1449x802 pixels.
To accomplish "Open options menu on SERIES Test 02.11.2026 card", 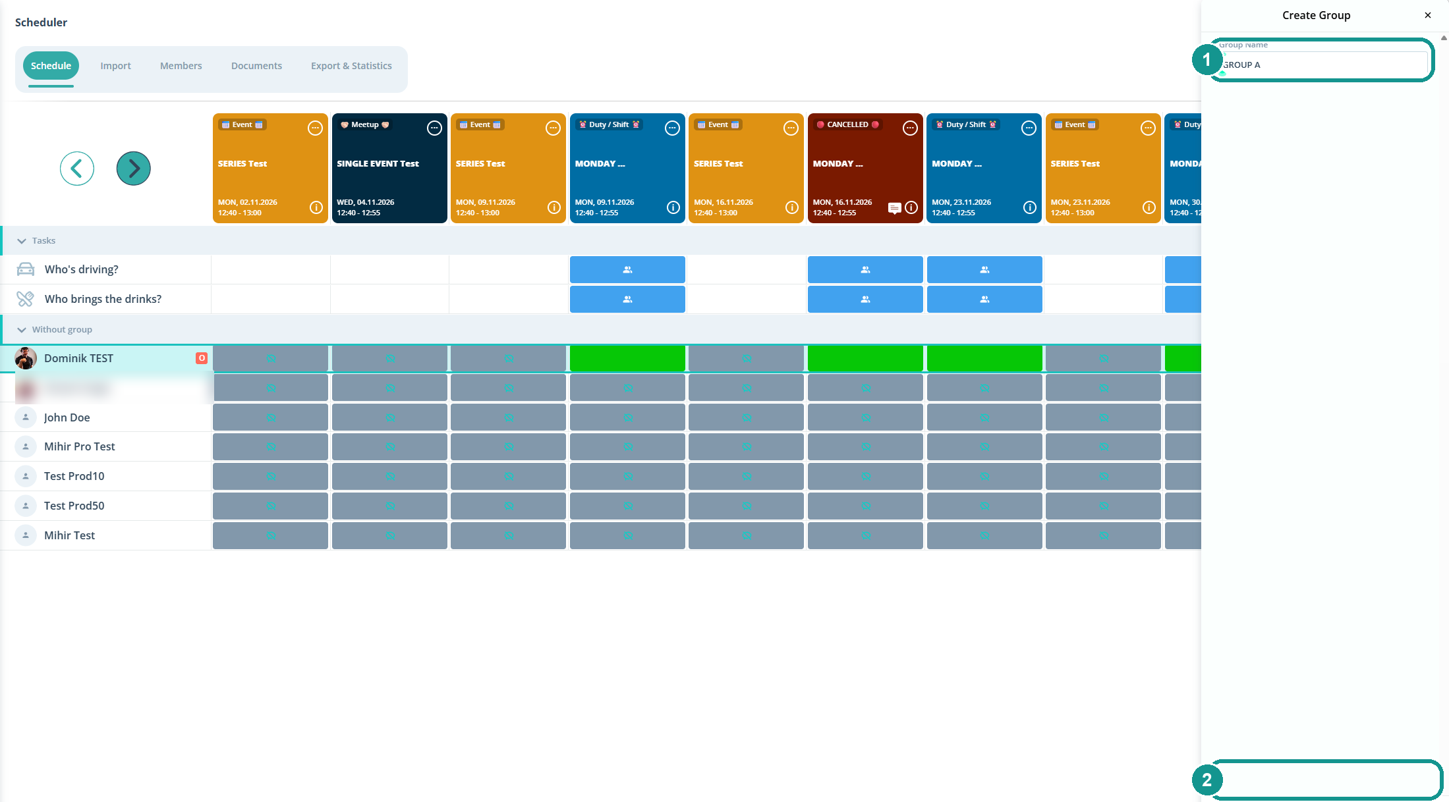I will point(316,128).
